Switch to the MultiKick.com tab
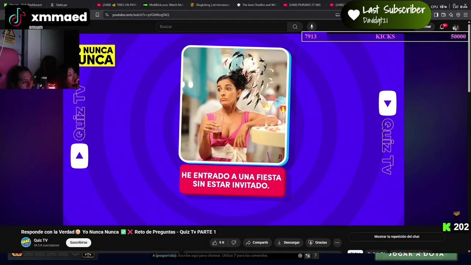Image resolution: width=471 pixels, height=265 pixels. coord(163,5)
